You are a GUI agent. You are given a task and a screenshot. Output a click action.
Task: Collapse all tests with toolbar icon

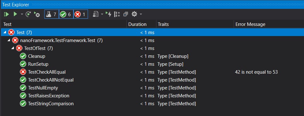tap(126, 14)
